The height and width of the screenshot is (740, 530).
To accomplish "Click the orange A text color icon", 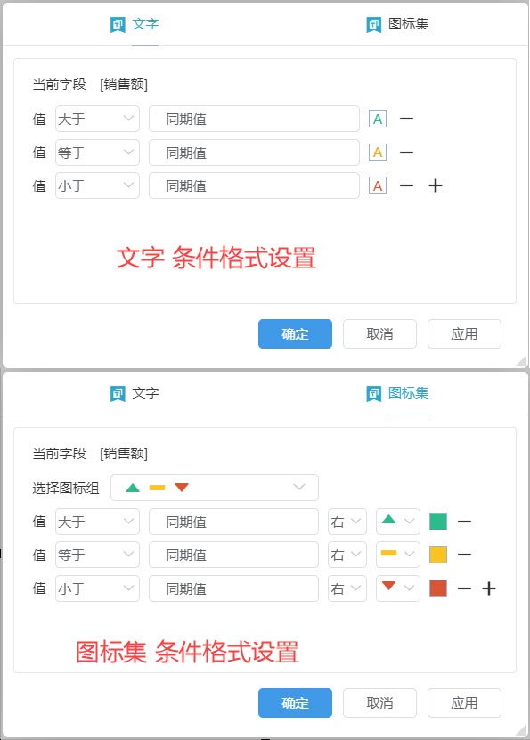I will pyautogui.click(x=377, y=152).
